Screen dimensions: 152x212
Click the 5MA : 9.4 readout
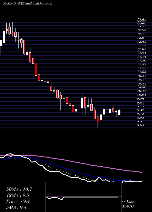click(x=16, y=207)
